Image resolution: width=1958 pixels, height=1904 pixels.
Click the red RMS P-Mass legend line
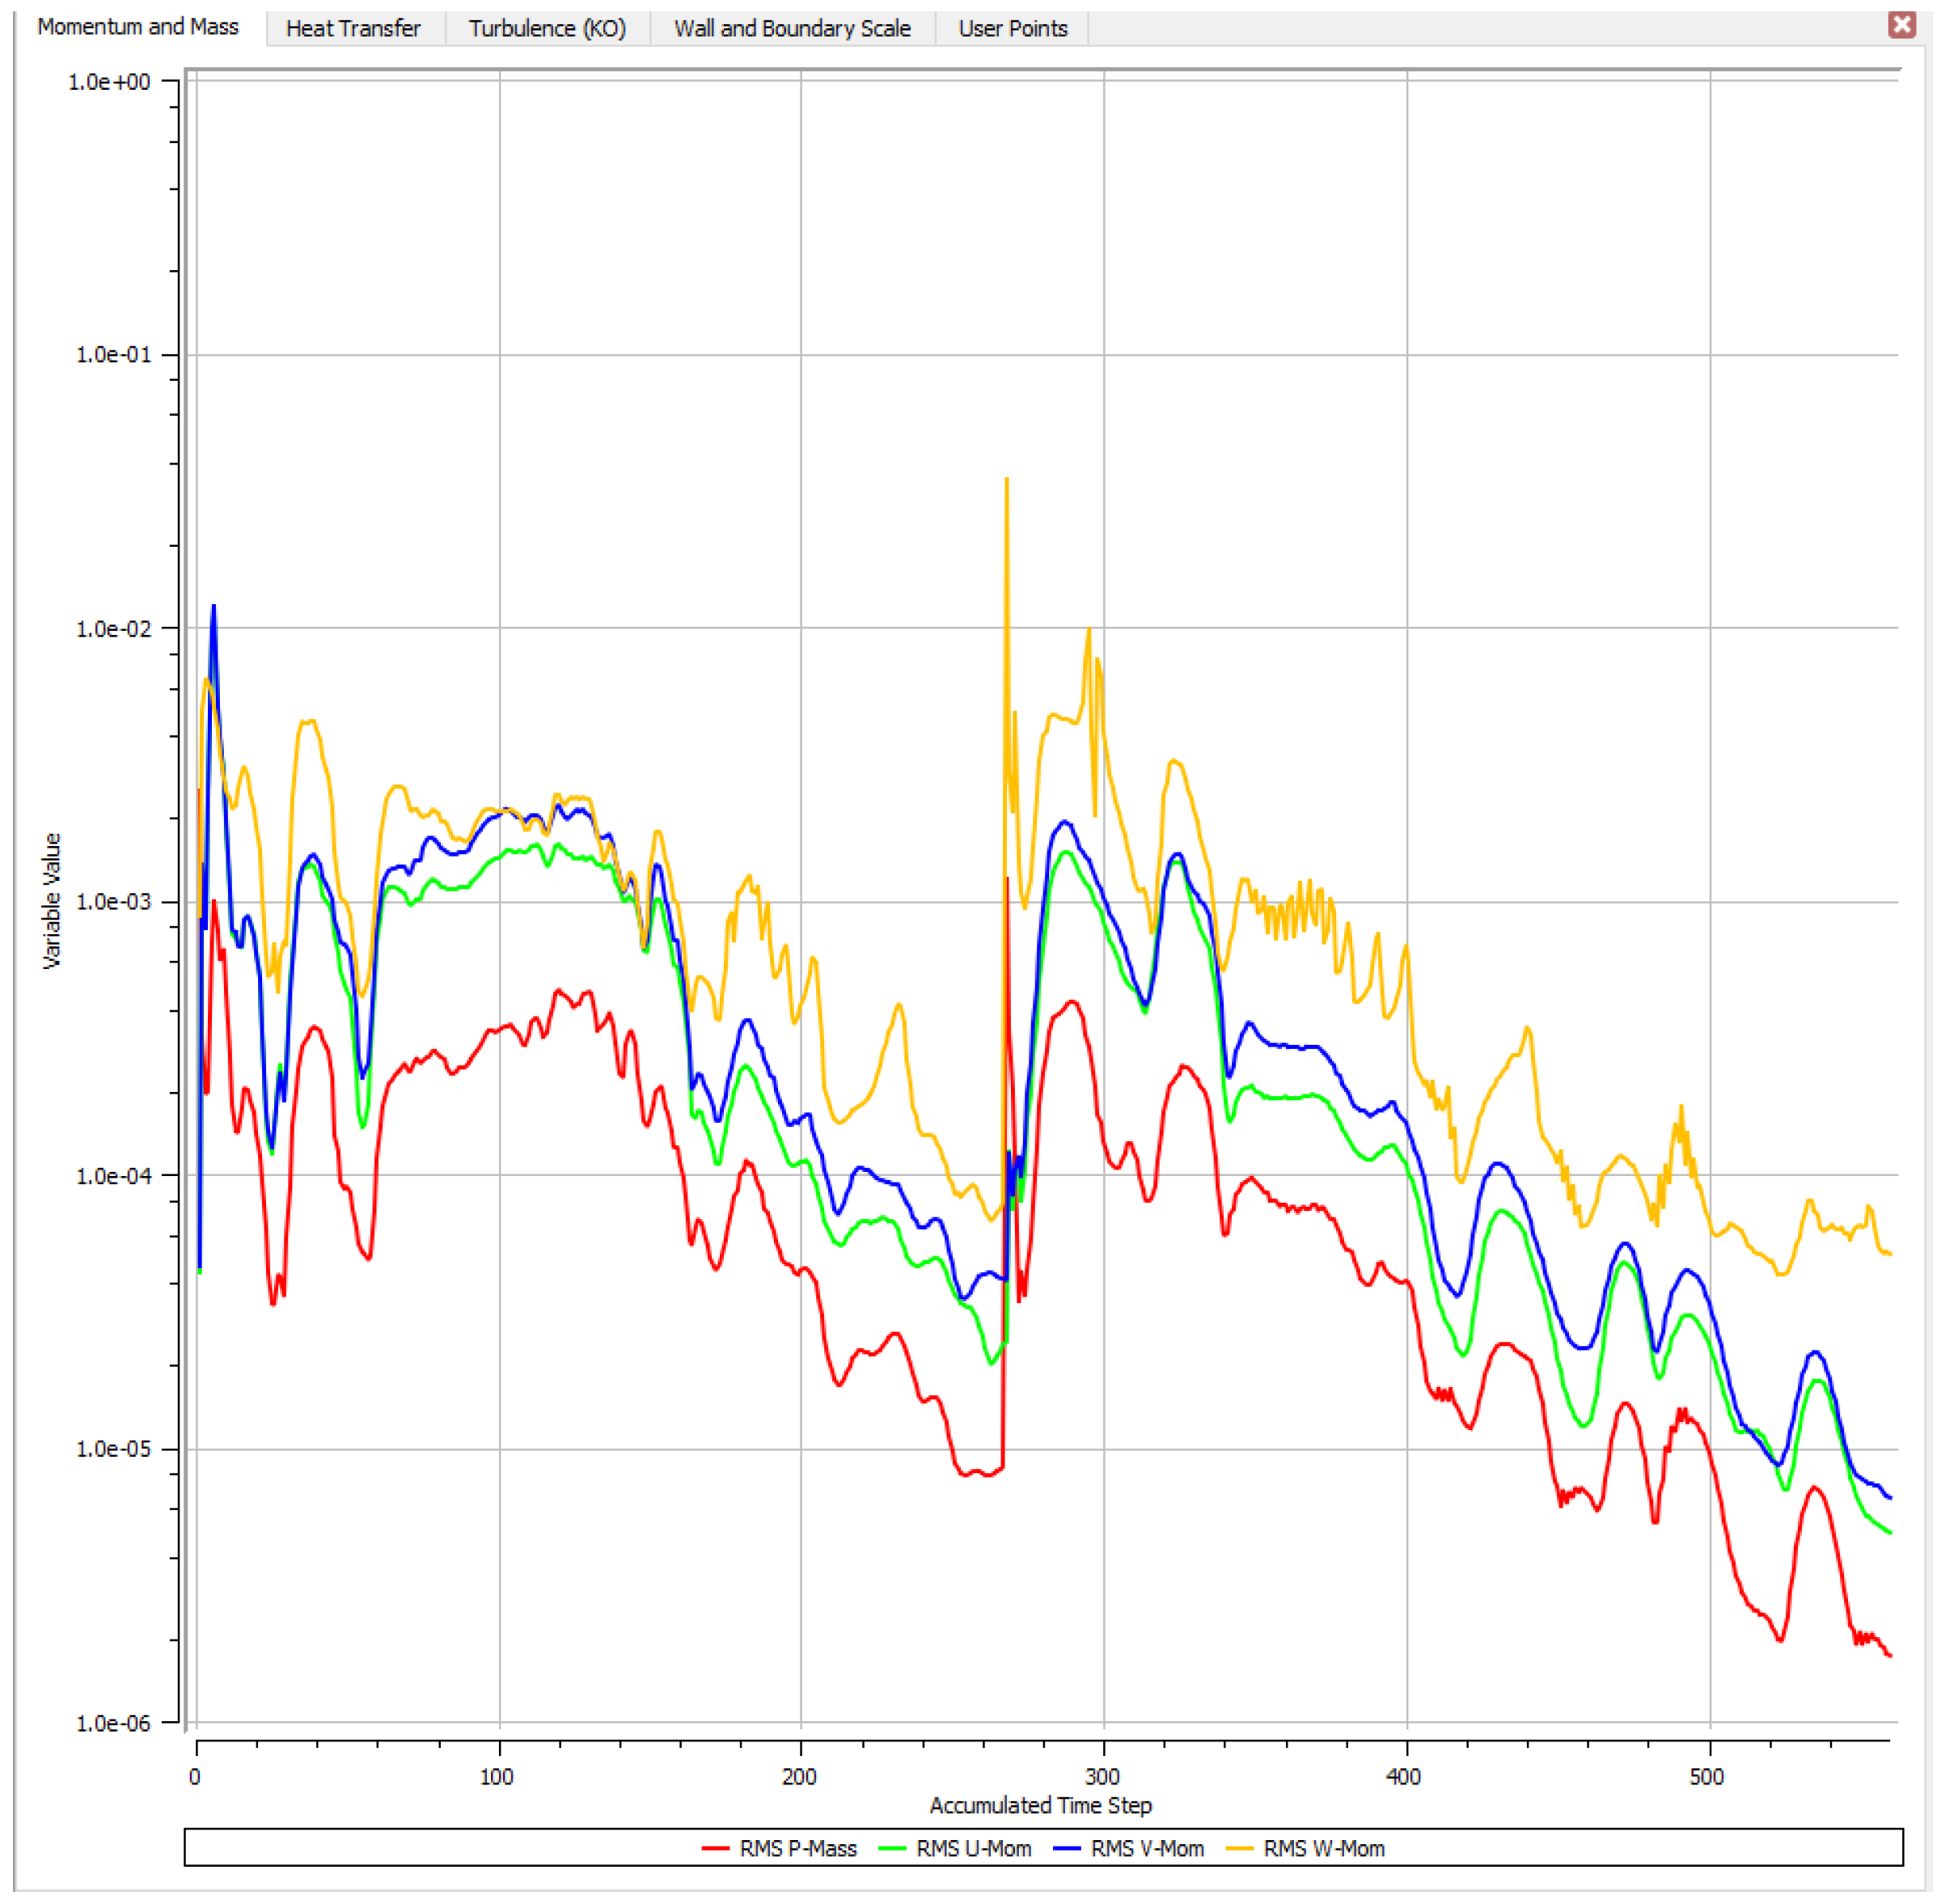point(715,1849)
